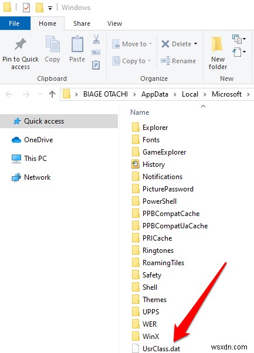
Task: Click the New folder icon
Action: click(x=218, y=44)
